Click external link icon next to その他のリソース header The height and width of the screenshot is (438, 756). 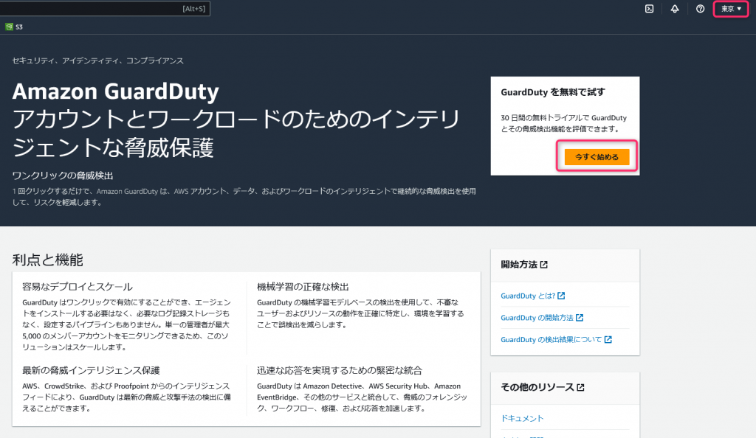point(580,386)
